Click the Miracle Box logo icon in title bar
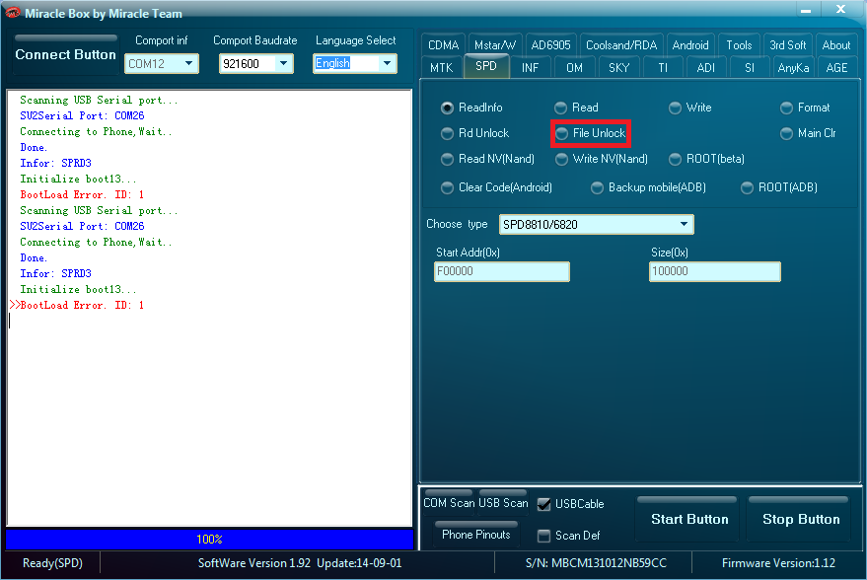This screenshot has width=867, height=580. tap(12, 13)
